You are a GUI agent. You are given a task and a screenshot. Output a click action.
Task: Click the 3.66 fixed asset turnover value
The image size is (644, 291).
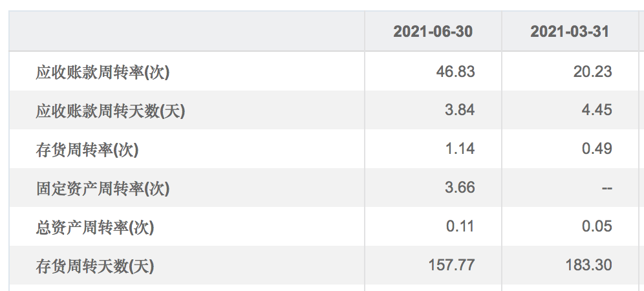[460, 188]
